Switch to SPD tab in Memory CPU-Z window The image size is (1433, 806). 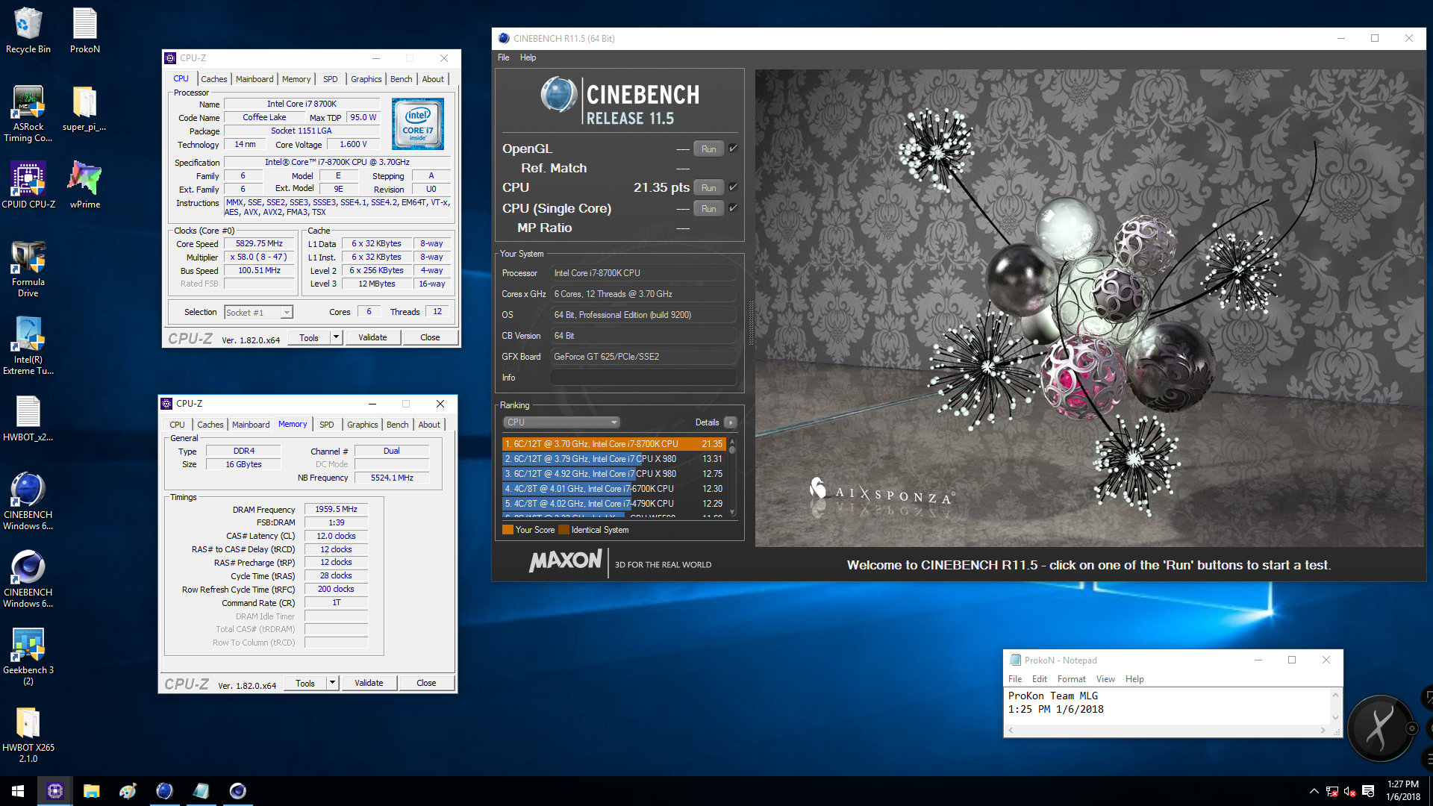pyautogui.click(x=326, y=425)
